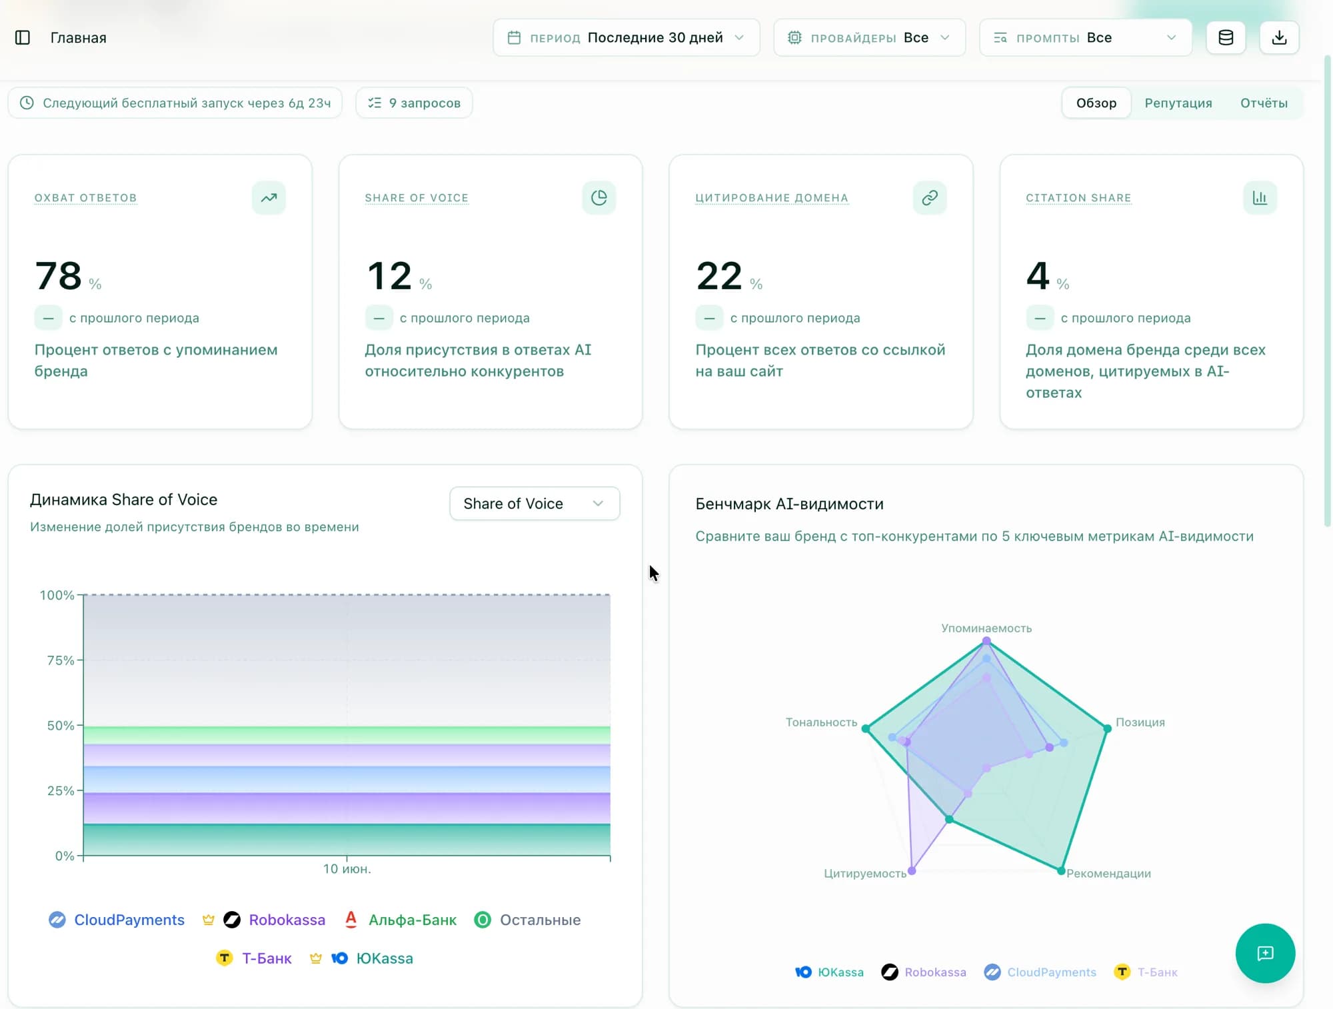Click the teal bottom band in area chart

347,840
